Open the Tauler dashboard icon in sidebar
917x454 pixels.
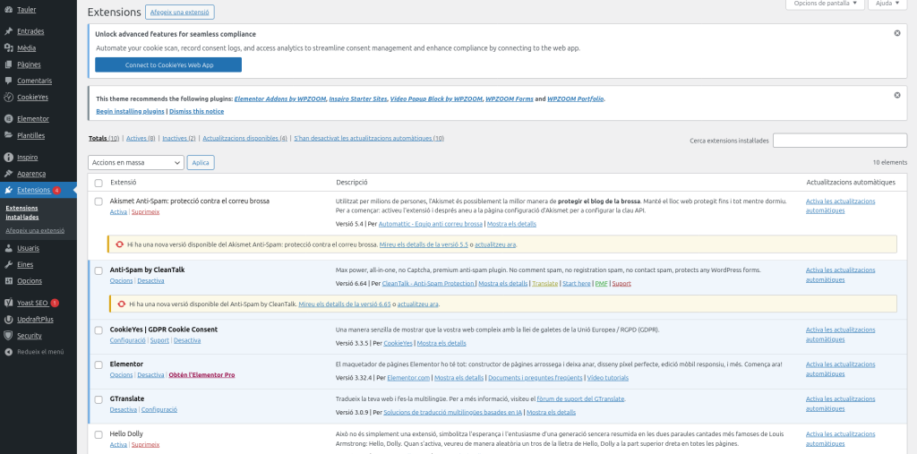(x=8, y=9)
